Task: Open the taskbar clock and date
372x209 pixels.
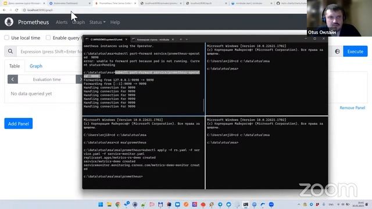Action: click(x=358, y=204)
